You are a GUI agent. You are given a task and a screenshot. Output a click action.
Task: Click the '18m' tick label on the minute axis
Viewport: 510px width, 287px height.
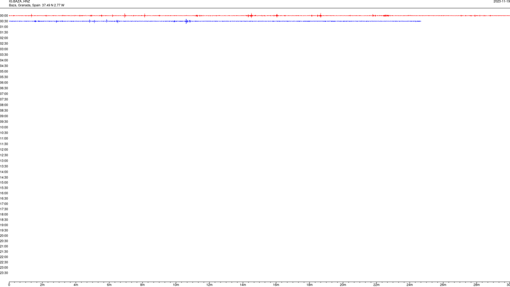pos(310,285)
